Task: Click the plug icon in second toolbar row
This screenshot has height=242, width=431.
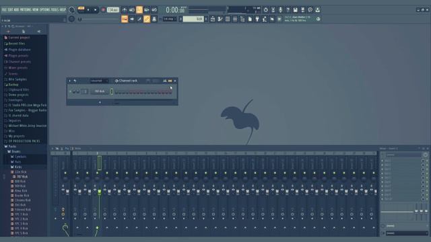Action: click(257, 19)
